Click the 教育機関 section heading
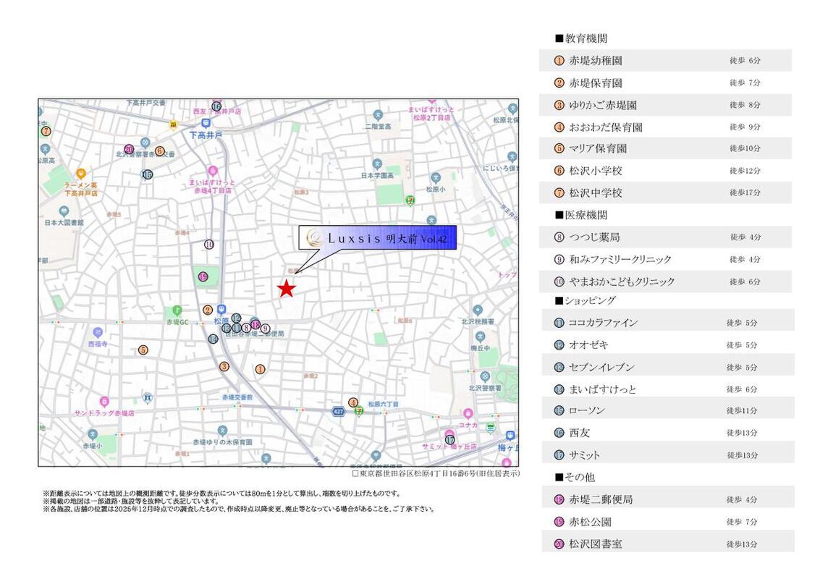This screenshot has width=820, height=579. coord(586,38)
